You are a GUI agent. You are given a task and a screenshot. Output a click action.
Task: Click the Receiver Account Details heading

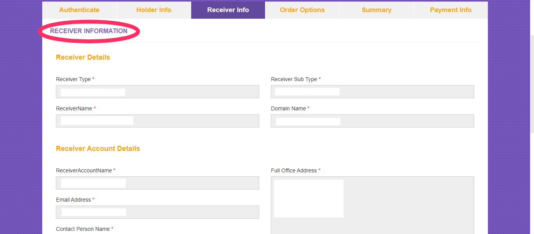click(98, 148)
